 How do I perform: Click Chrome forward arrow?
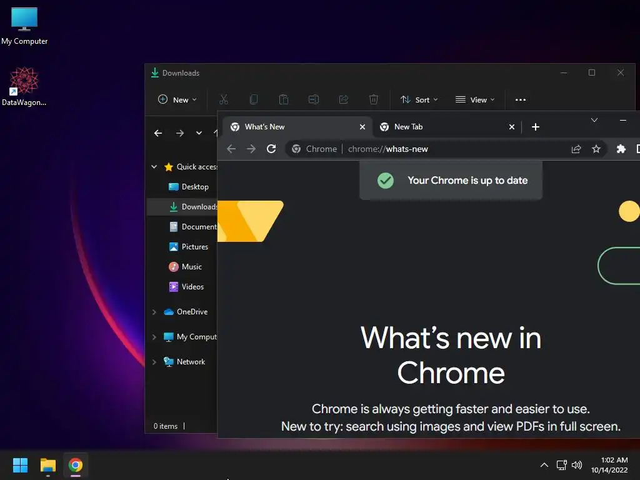(251, 149)
